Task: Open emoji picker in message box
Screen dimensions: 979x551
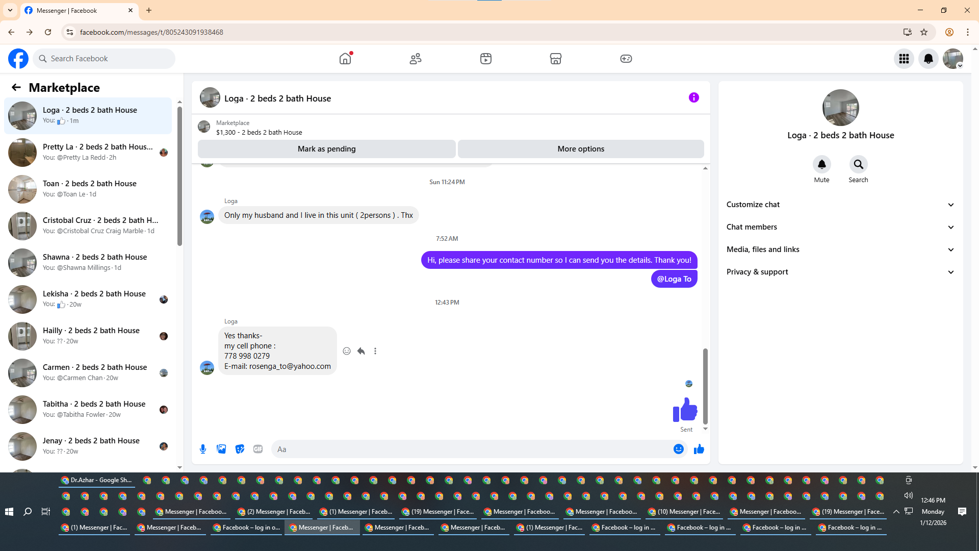Action: [x=678, y=449]
